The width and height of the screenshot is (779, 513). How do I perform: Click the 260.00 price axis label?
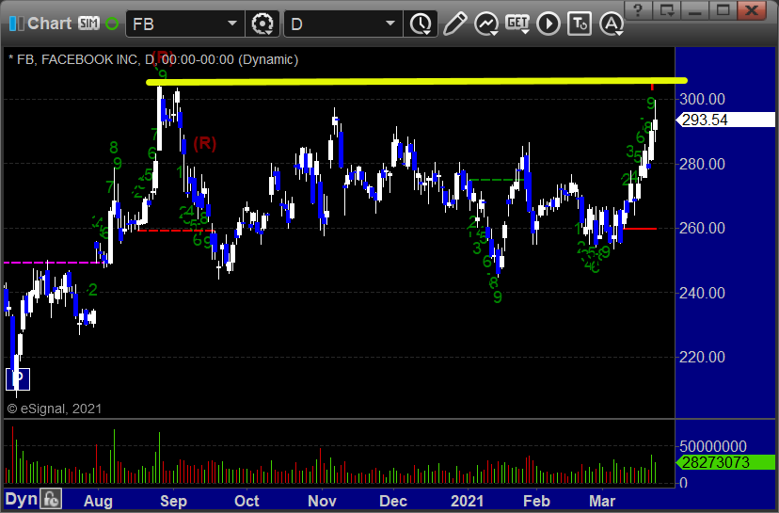[702, 228]
